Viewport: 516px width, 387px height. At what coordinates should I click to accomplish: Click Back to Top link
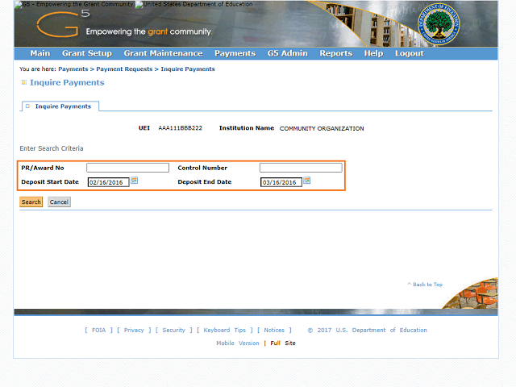pyautogui.click(x=425, y=285)
